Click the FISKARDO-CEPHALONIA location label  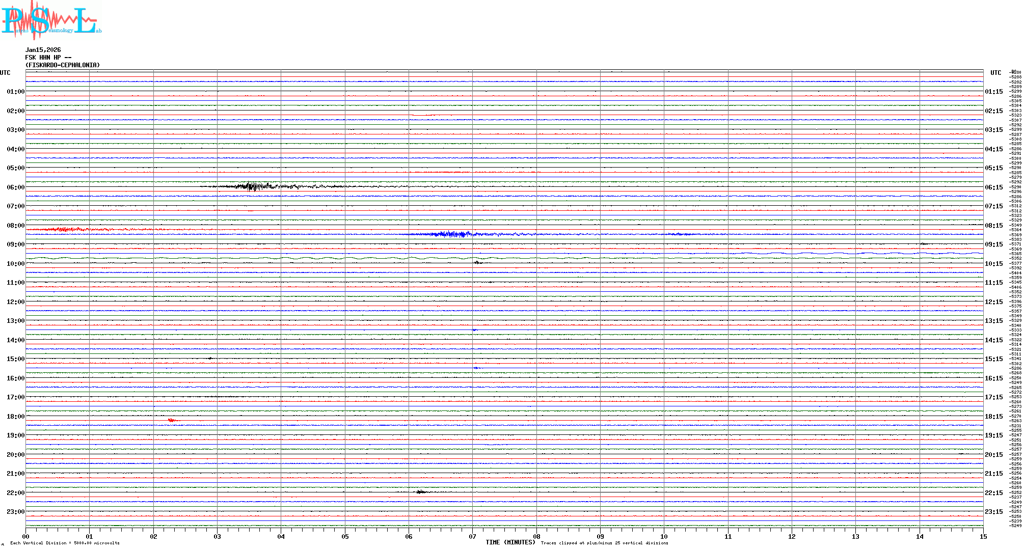(x=63, y=65)
